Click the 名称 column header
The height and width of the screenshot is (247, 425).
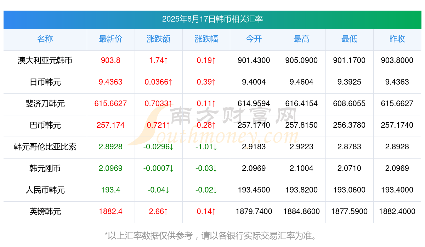pos(45,39)
